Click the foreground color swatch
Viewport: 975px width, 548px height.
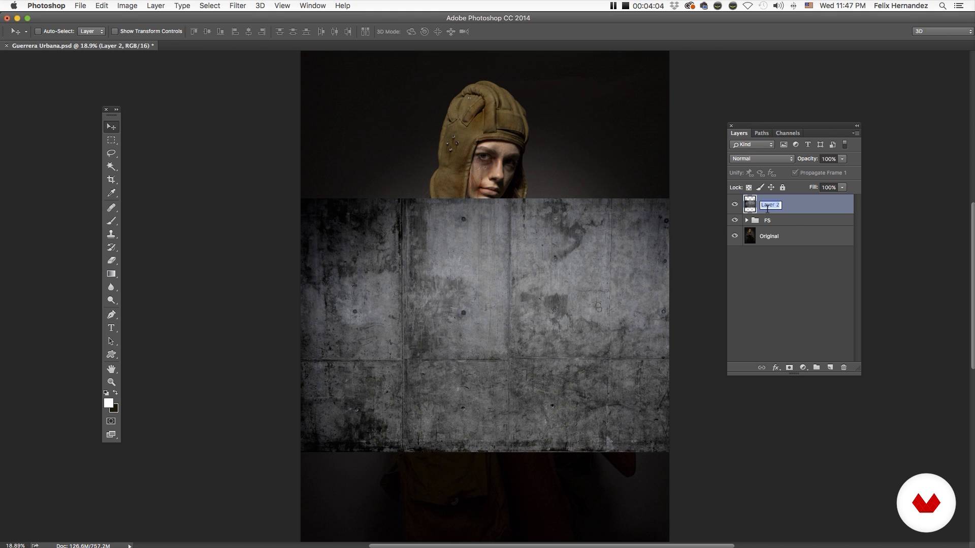point(108,403)
